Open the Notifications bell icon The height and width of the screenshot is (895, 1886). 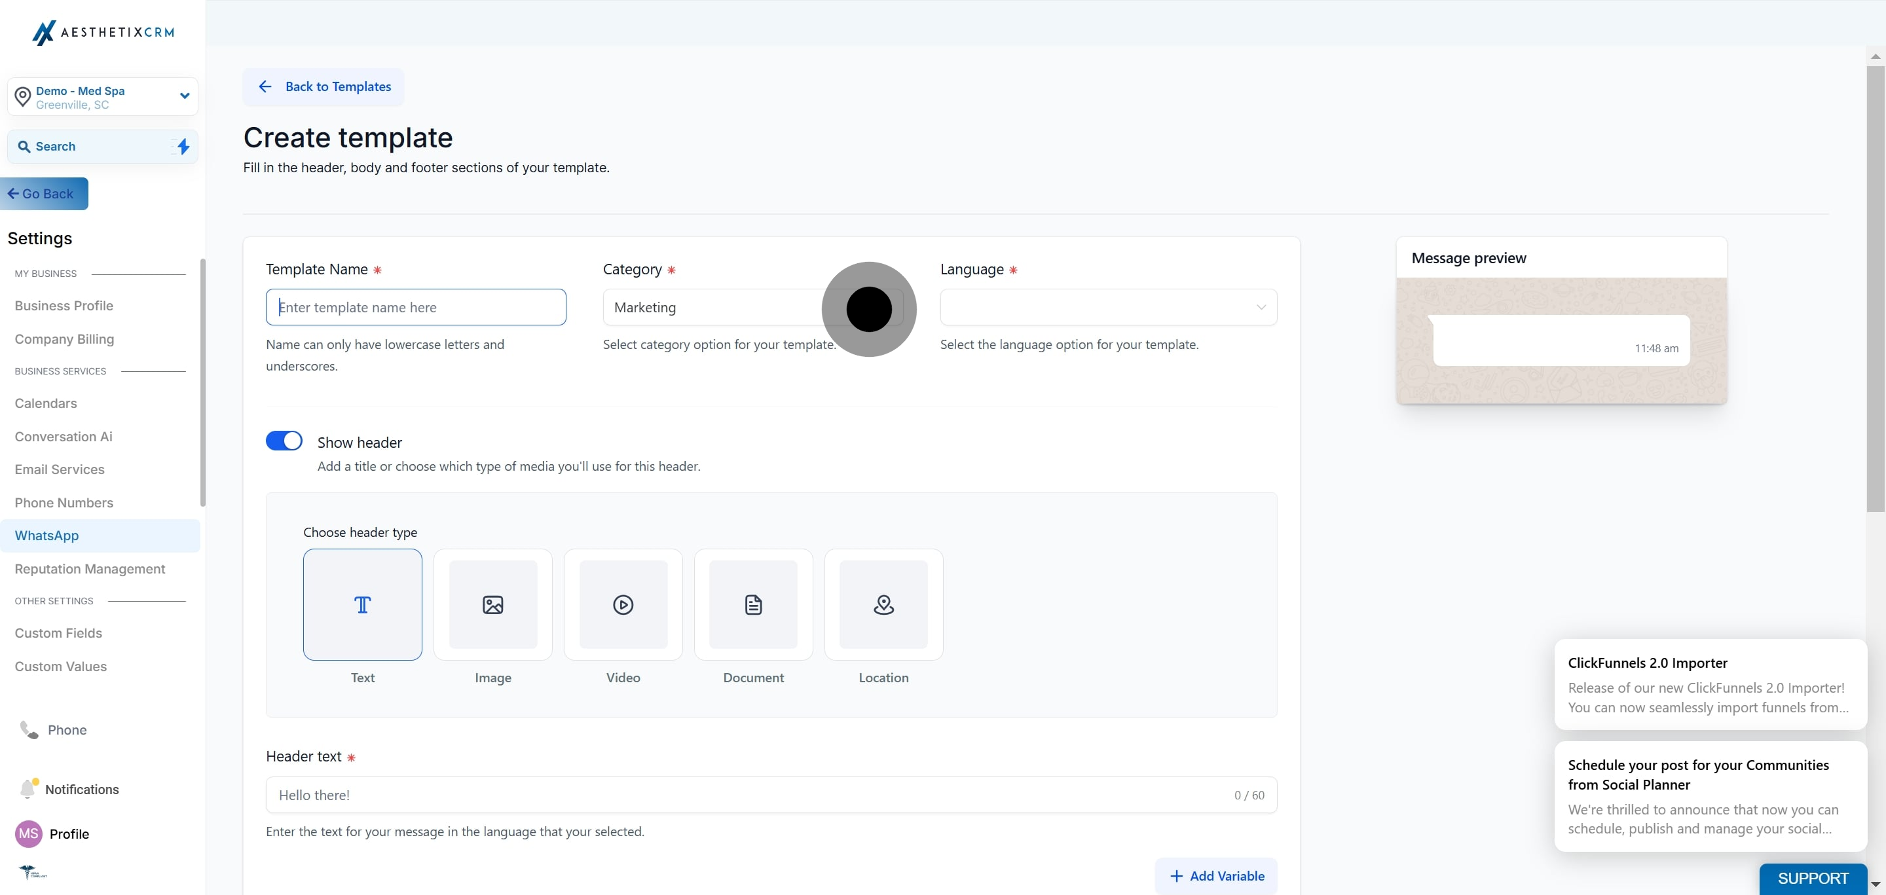tap(28, 788)
